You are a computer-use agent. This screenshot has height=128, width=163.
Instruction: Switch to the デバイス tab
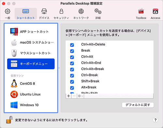(x=44, y=14)
